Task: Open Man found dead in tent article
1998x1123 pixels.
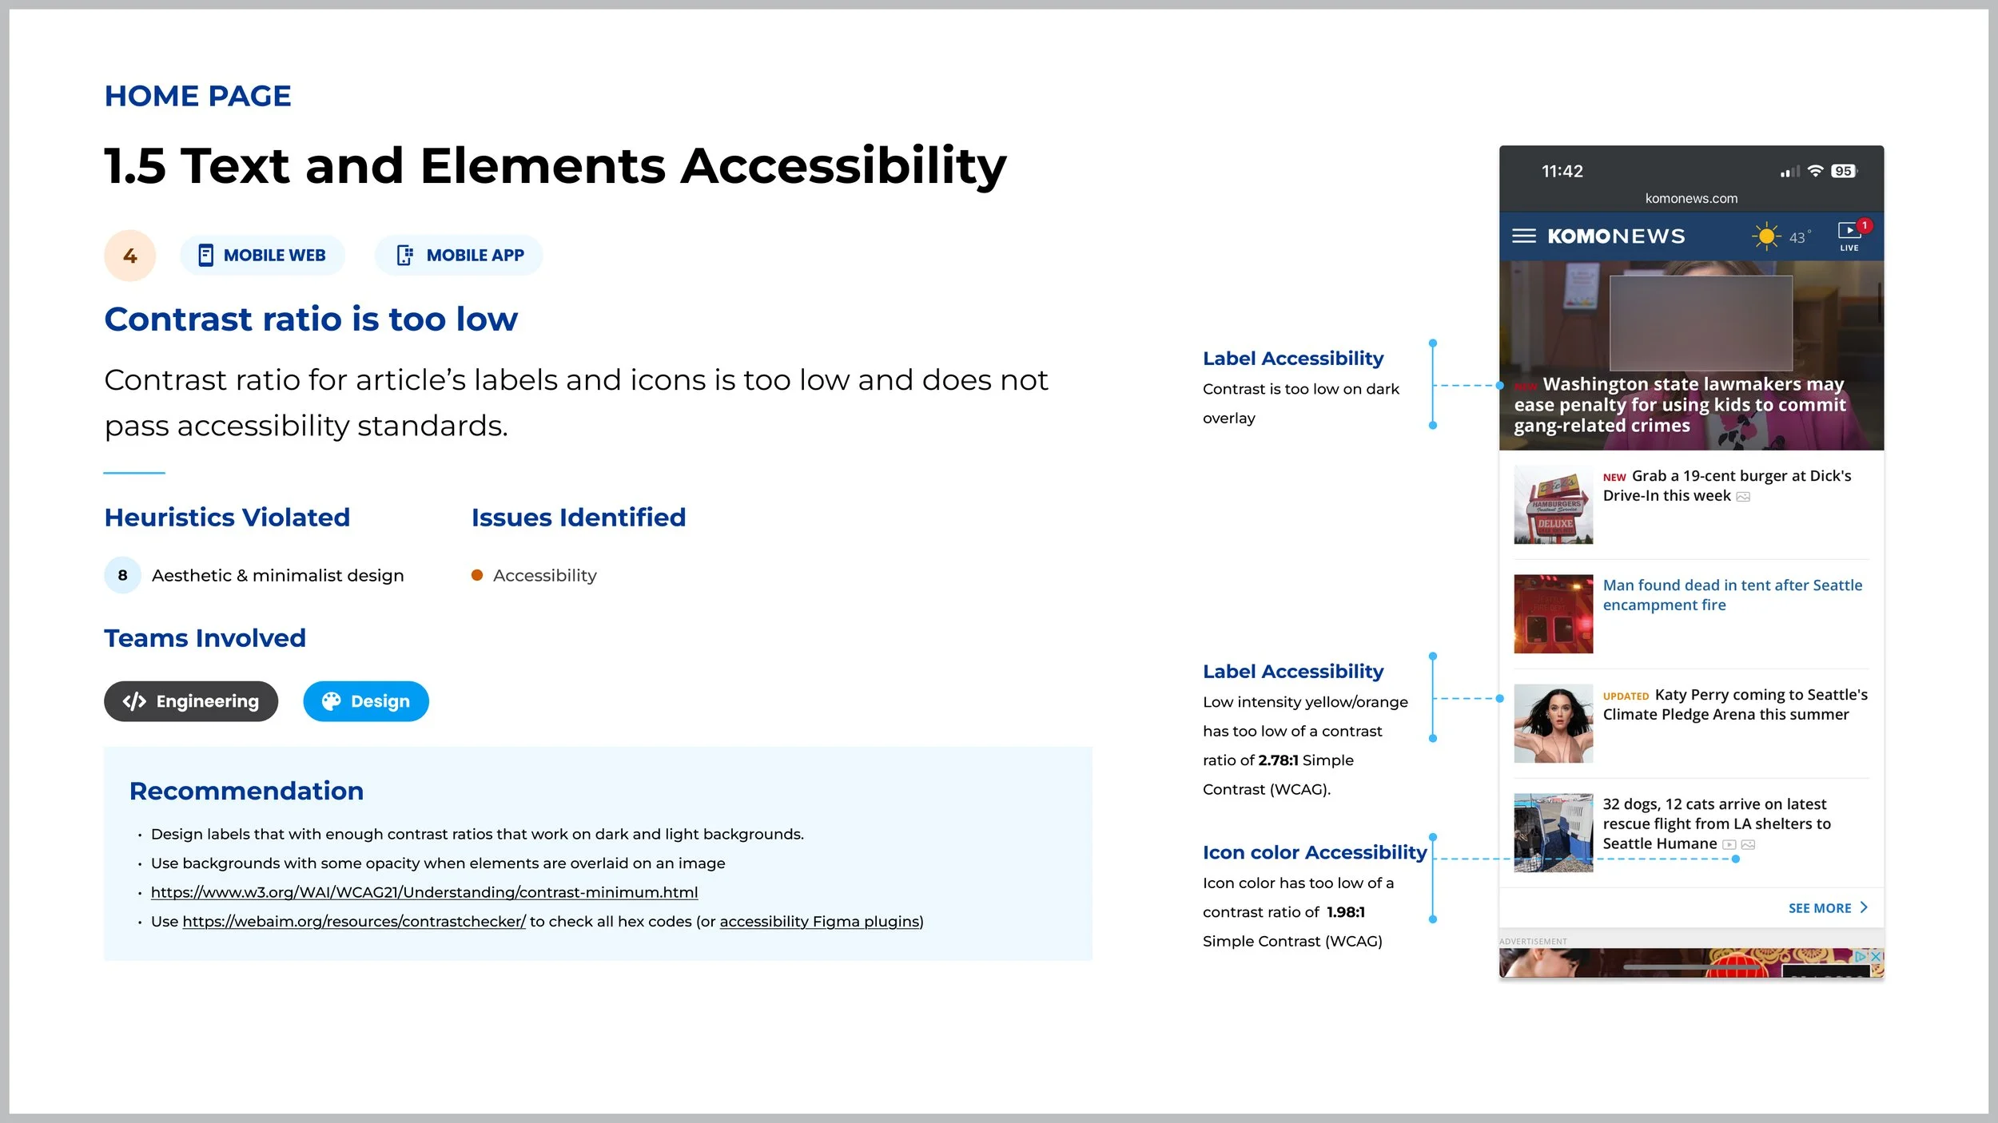Action: (x=1732, y=595)
